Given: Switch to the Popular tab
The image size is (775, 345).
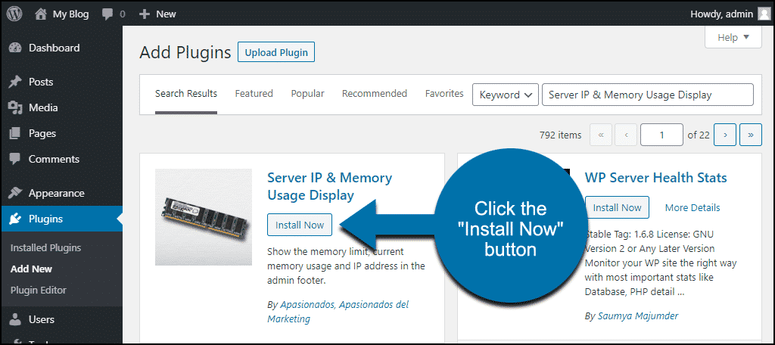Looking at the screenshot, I should pyautogui.click(x=307, y=94).
